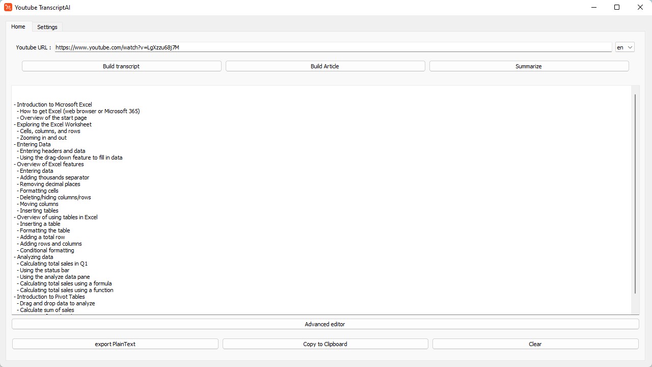This screenshot has width=652, height=367.
Task: Click 'Calculating total sales in Q1' line
Action: tap(53, 264)
